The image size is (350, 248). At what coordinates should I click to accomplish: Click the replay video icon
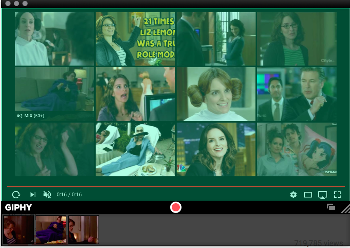pos(16,195)
